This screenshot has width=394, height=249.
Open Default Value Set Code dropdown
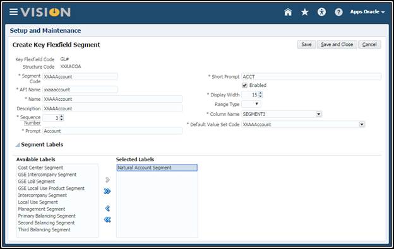pos(362,124)
